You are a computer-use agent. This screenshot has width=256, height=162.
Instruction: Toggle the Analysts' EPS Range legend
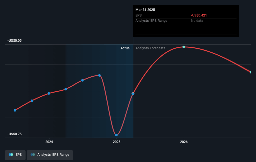(x=50, y=155)
